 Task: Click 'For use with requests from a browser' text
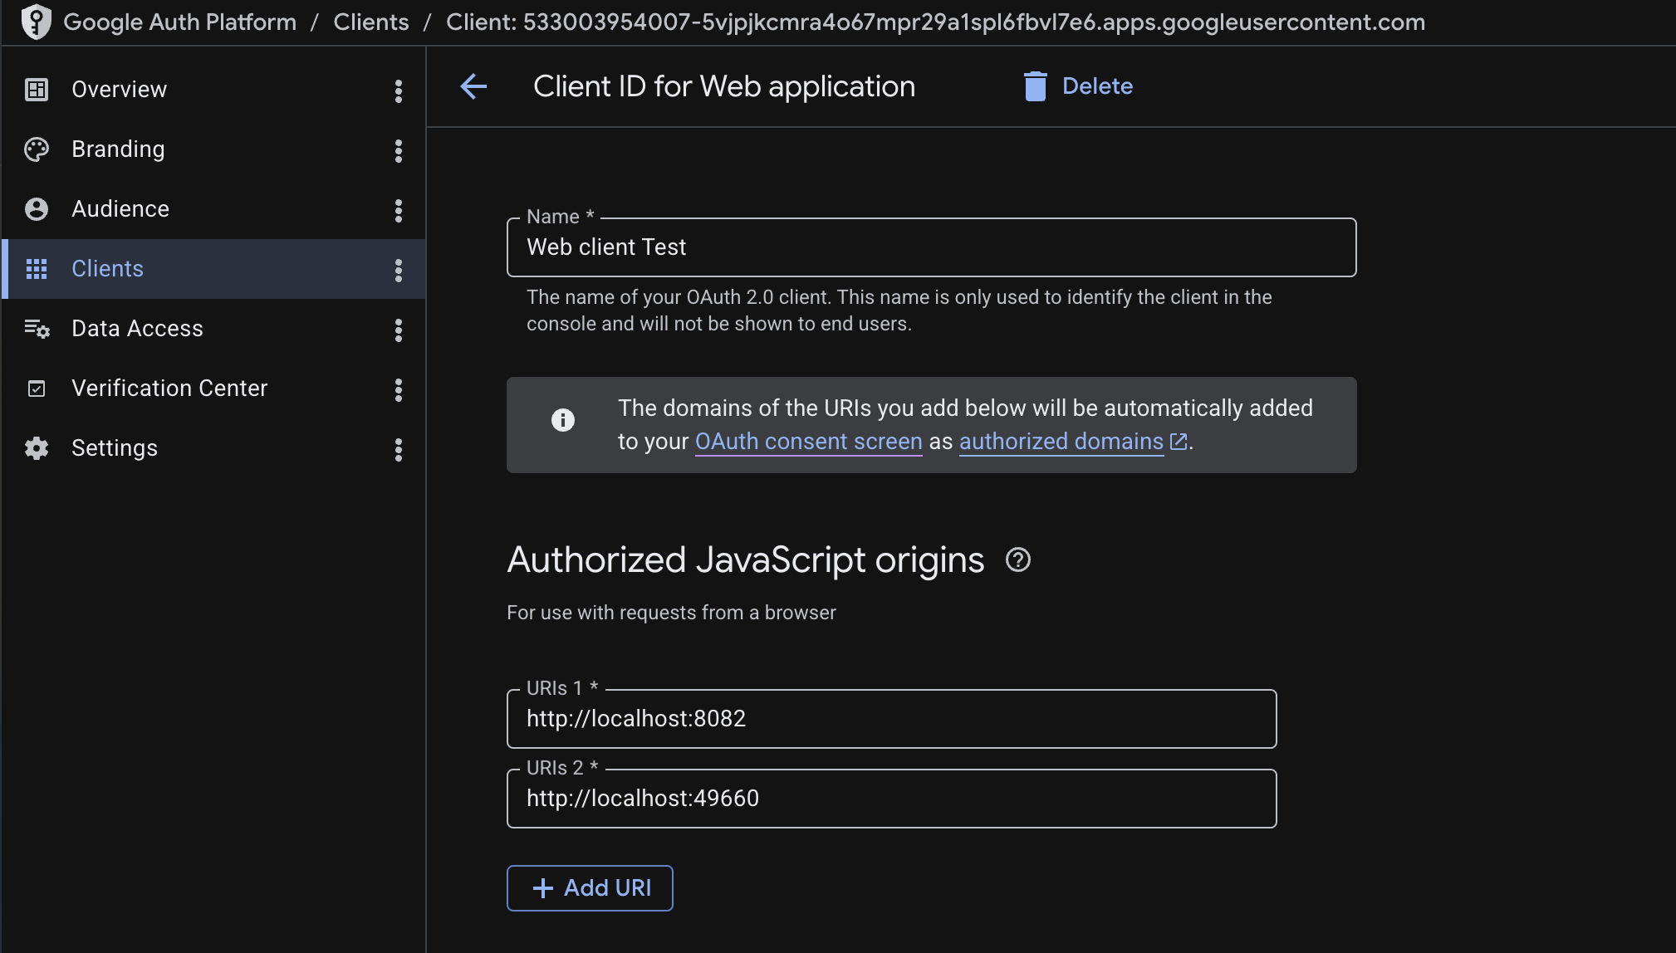(x=671, y=613)
